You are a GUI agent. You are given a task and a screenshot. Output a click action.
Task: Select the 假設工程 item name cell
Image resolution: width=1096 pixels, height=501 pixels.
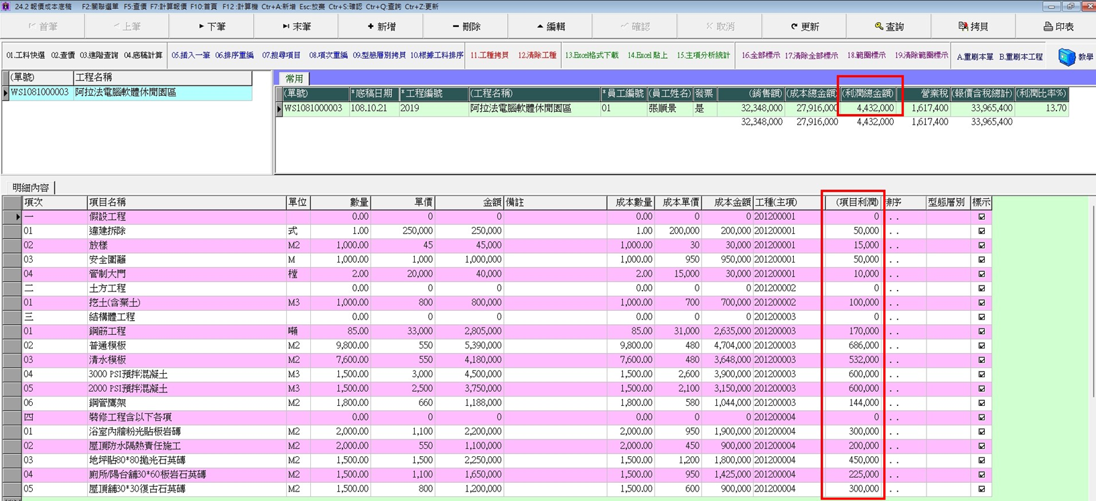click(x=187, y=217)
